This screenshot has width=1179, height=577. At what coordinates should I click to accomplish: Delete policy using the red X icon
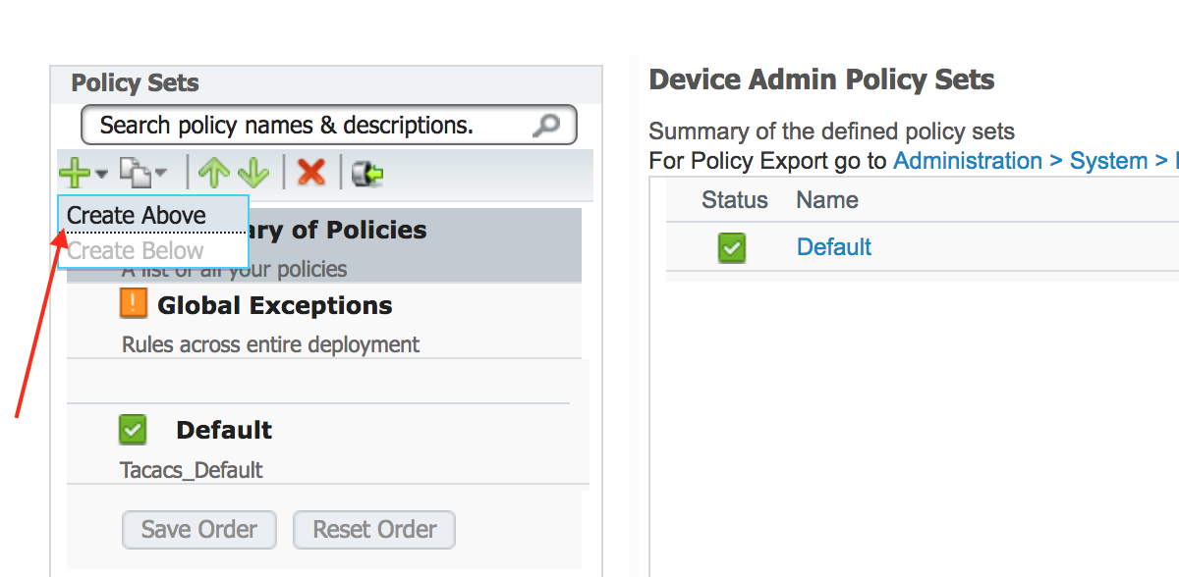(x=311, y=174)
